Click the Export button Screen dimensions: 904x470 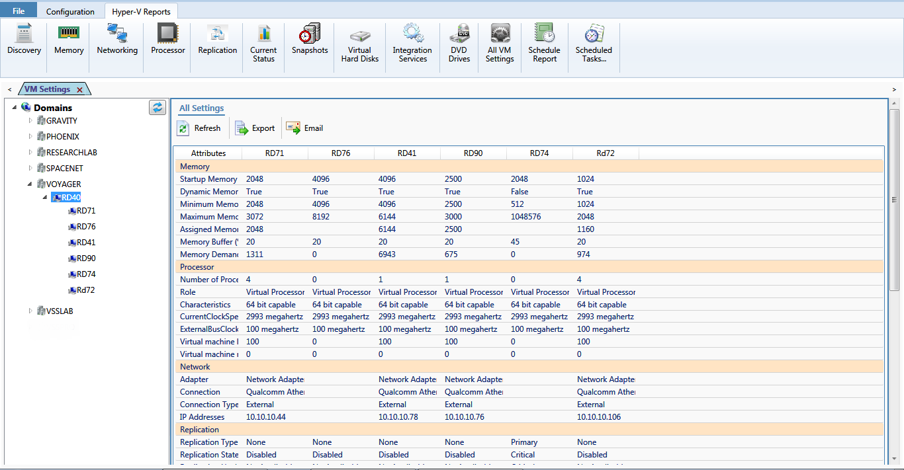point(255,128)
